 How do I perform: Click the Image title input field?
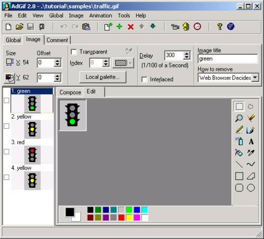click(x=228, y=59)
